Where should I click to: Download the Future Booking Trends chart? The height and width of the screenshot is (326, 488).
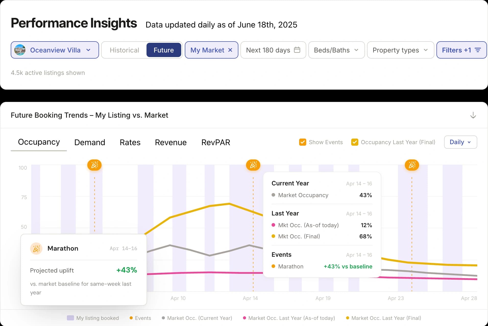point(473,115)
